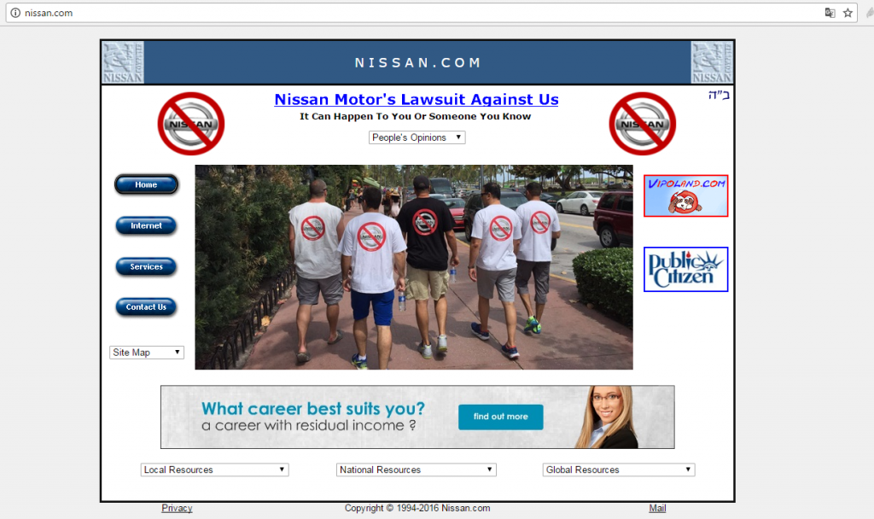
Task: Open Nissan Motor's Lawsuit Against Us link
Action: [x=417, y=99]
